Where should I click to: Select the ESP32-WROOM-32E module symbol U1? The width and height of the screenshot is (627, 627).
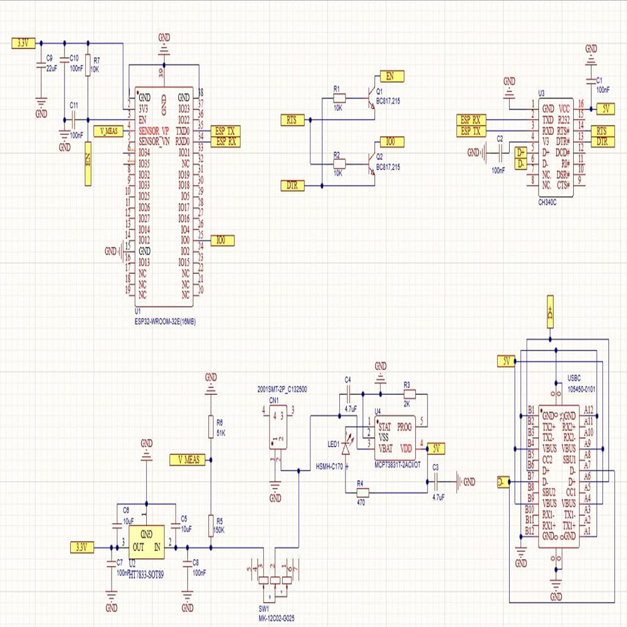click(164, 197)
